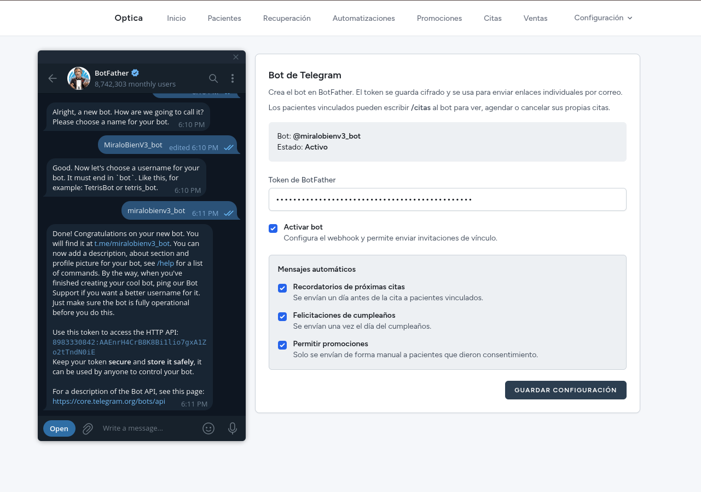Click the BotFather chat title
Screen dimensions: 701x492
[112, 73]
